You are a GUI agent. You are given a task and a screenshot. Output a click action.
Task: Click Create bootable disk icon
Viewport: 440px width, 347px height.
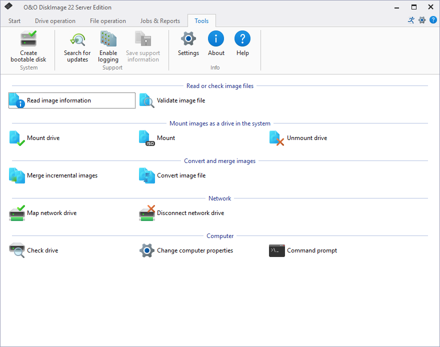[28, 39]
